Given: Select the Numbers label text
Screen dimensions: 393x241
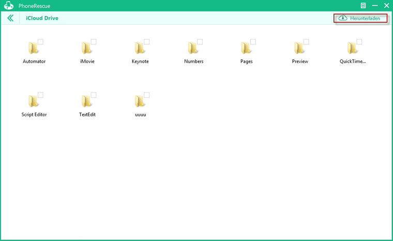Looking at the screenshot, I should (x=194, y=62).
